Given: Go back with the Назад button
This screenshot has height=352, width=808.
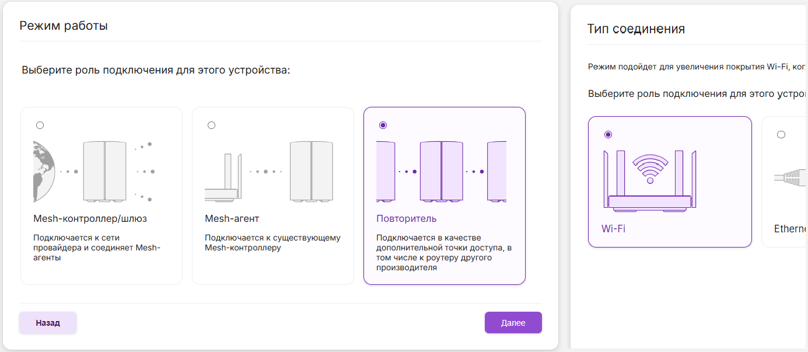Looking at the screenshot, I should [48, 322].
